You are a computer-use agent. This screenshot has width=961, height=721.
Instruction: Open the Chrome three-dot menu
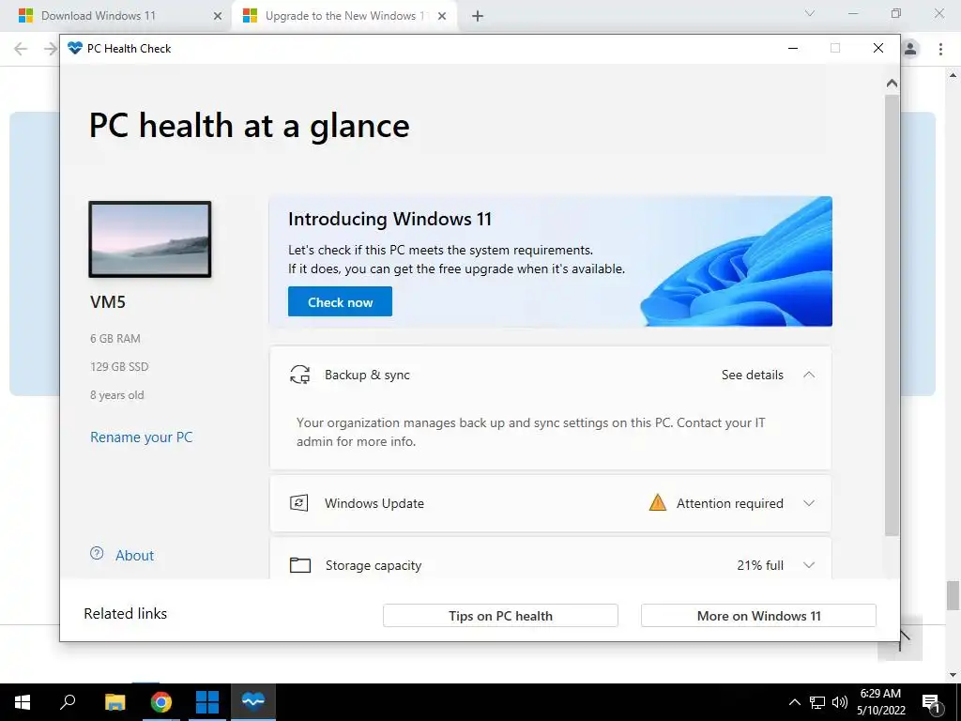[940, 49]
